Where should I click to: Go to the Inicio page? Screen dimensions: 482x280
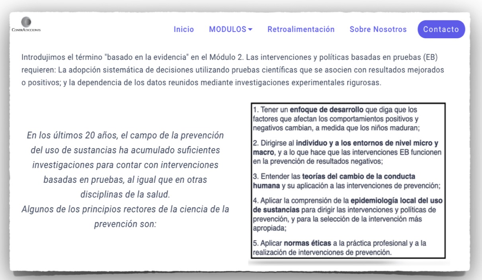tap(183, 29)
